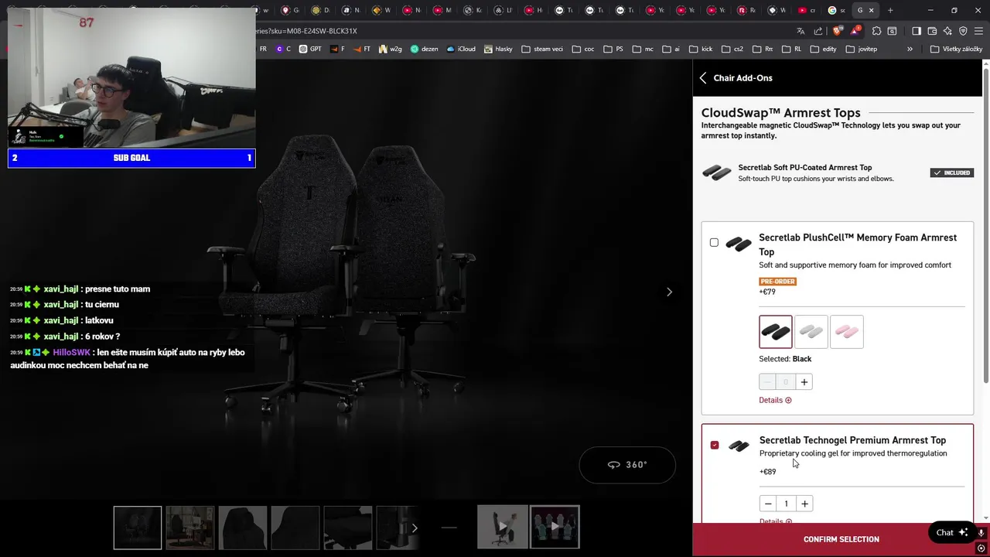
Task: Decrease Technogel armrest quantity with minus
Action: [768, 504]
